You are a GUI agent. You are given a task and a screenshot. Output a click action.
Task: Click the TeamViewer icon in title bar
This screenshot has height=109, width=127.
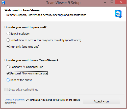tap(3, 3)
